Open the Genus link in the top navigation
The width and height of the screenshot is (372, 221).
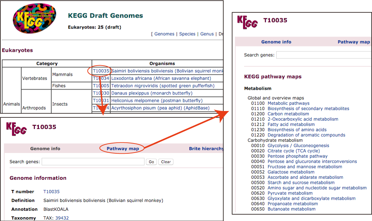[207, 34]
